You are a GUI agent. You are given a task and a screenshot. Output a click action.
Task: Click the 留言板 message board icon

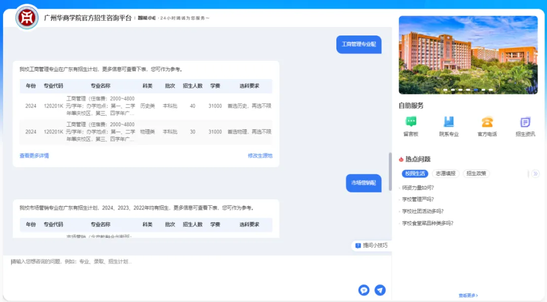[411, 122]
